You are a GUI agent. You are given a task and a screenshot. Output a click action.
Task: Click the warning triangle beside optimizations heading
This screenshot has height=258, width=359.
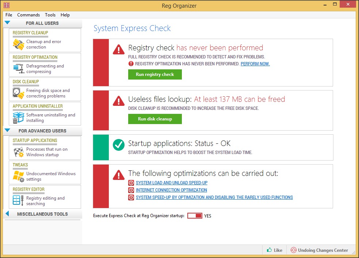[x=119, y=175]
